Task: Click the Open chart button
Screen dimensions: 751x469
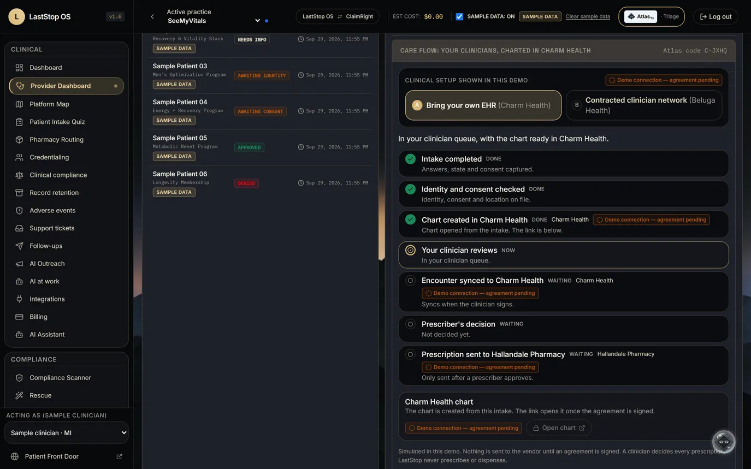Action: 559,428
